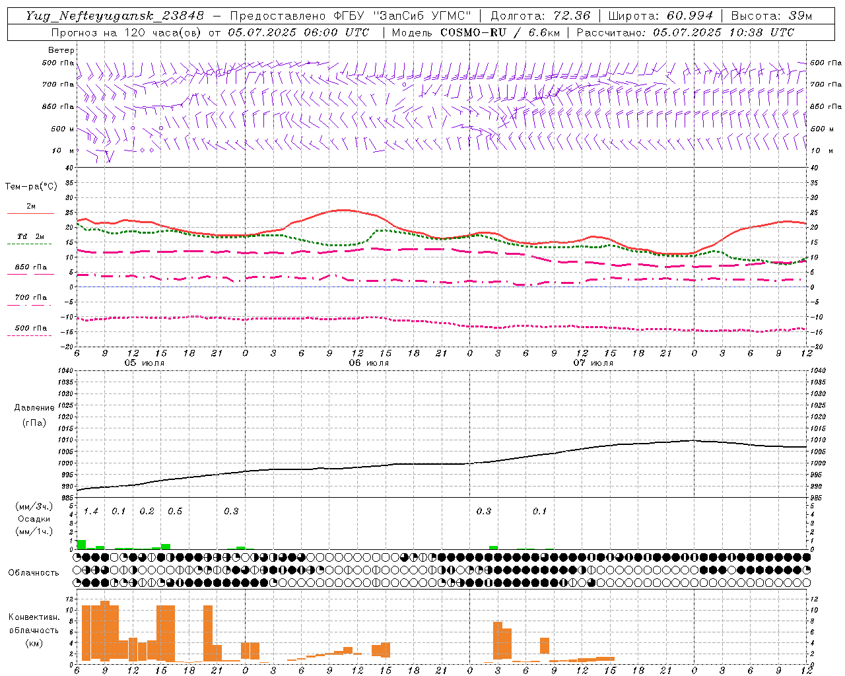845x676 pixels.
Task: Click the station title Yug_Nefteyugansk_23848
Action: pos(115,16)
